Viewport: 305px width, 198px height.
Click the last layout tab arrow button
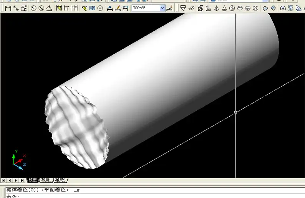(x=22, y=180)
